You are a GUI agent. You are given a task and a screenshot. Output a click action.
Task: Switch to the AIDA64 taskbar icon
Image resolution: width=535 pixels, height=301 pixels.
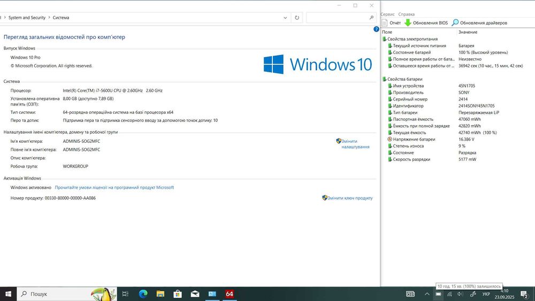coord(230,294)
